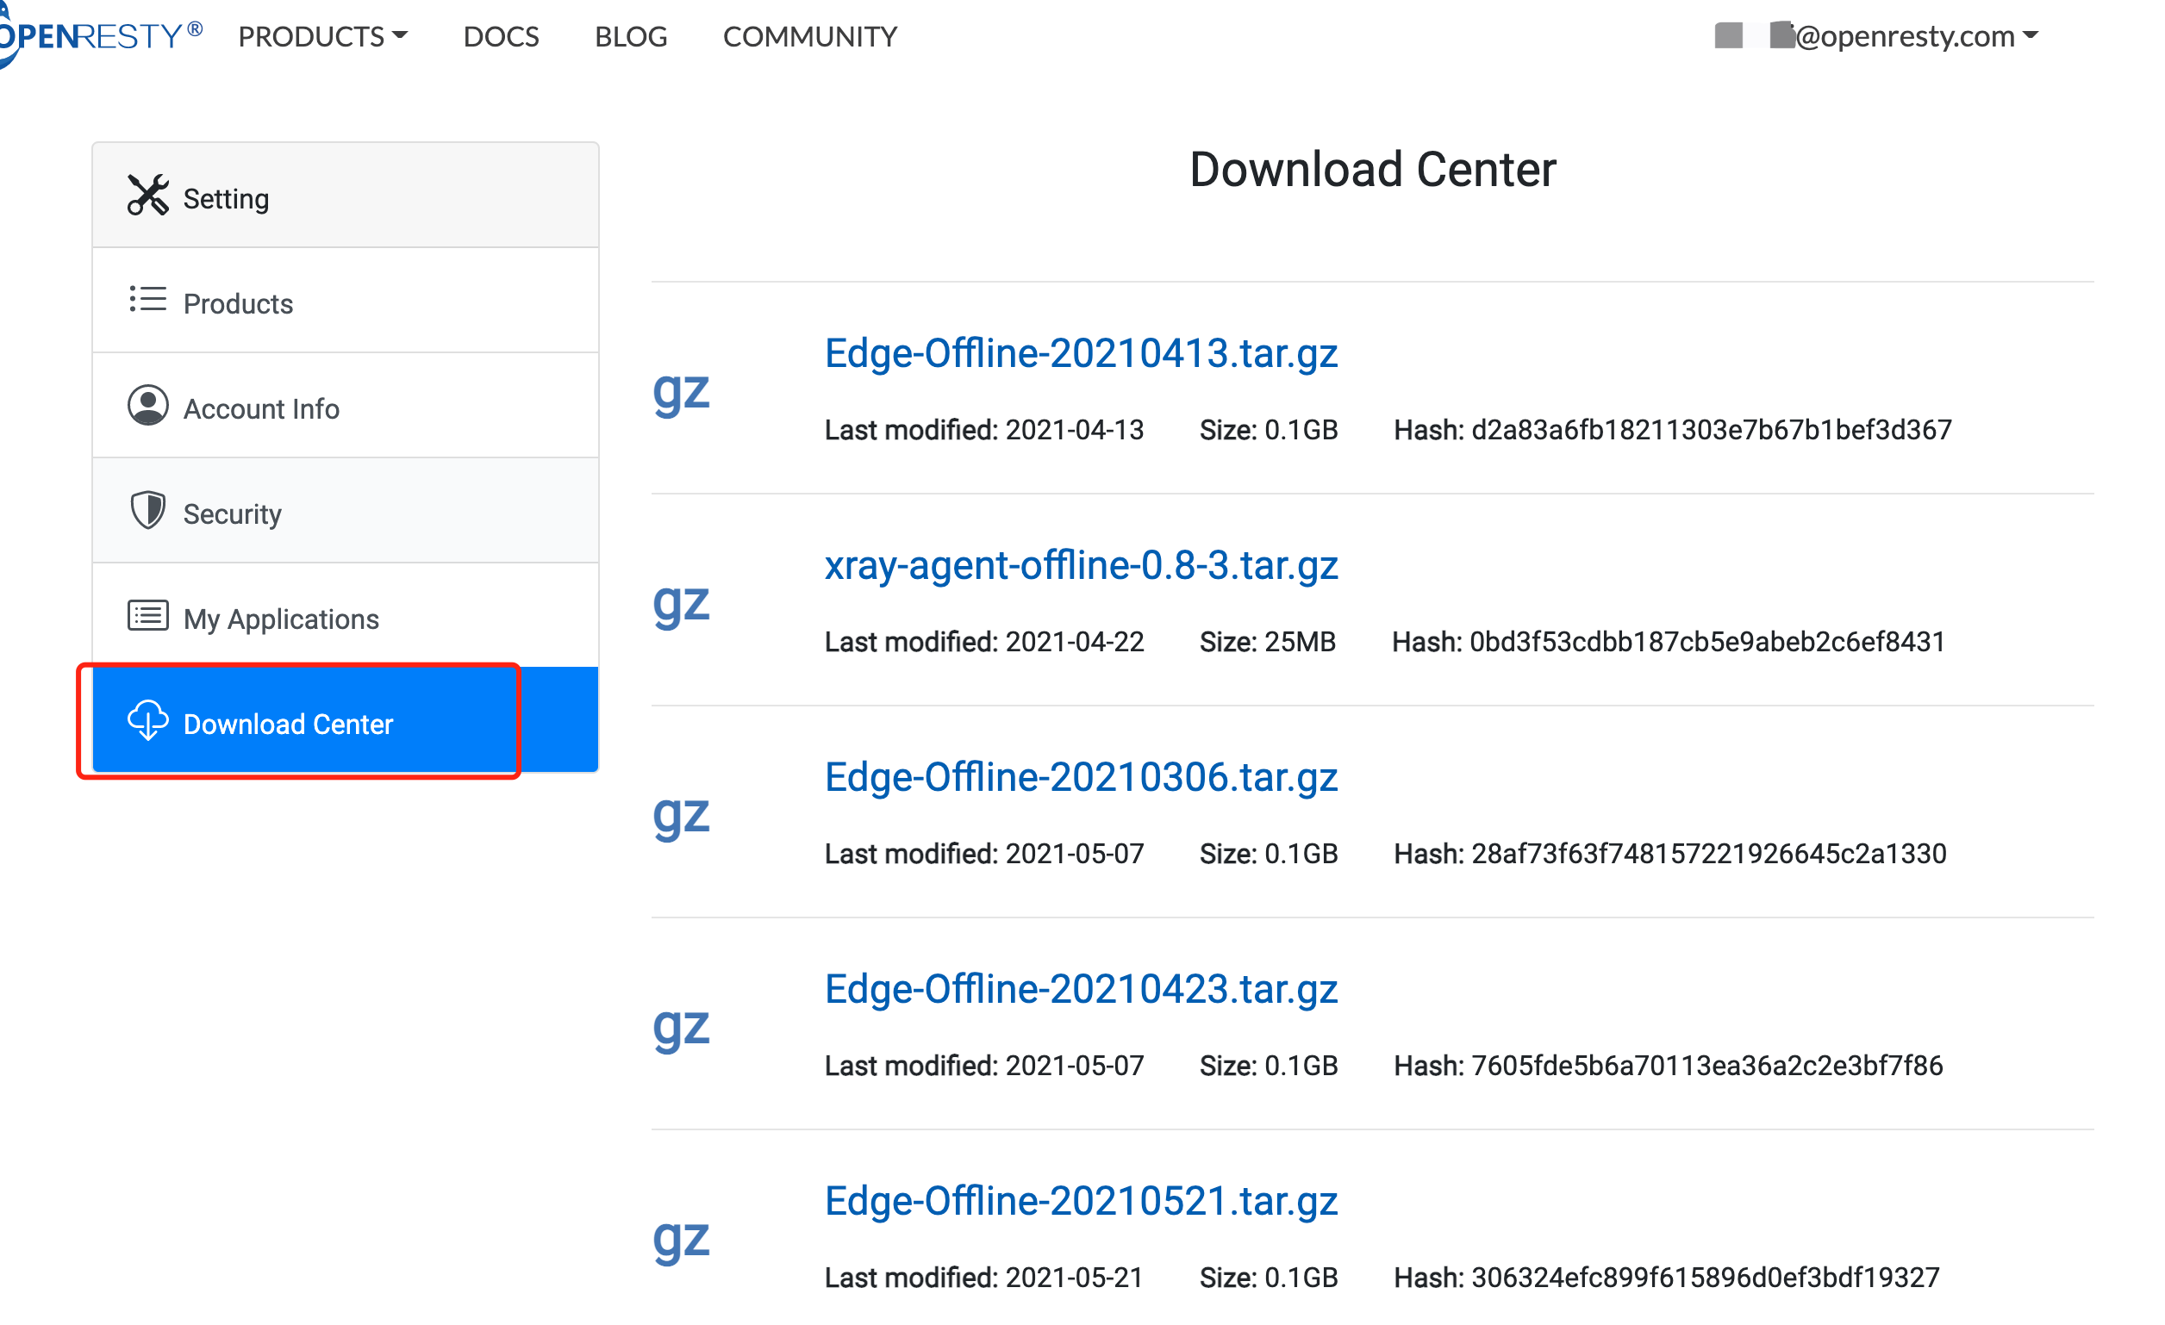2165x1325 pixels.
Task: Click the Products list icon
Action: coord(147,300)
